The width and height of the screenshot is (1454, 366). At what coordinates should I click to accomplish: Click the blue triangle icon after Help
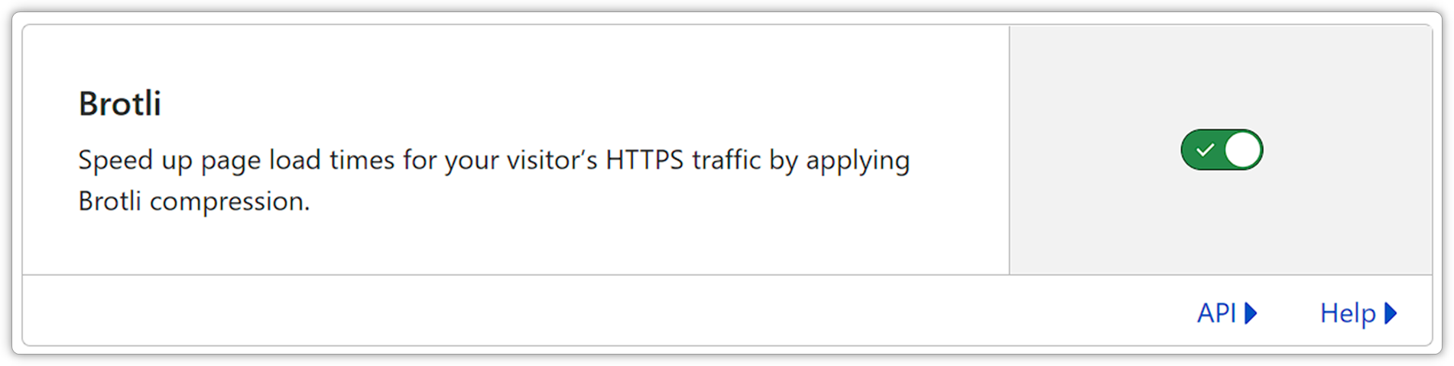(x=1391, y=313)
